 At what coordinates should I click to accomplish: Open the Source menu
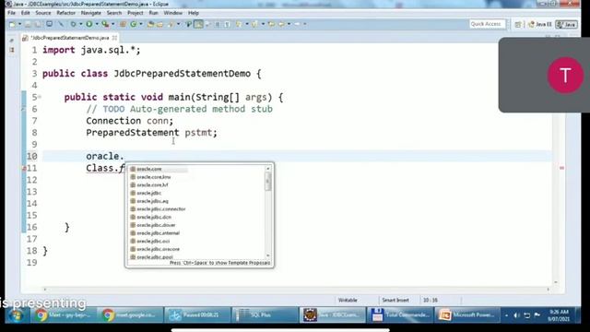point(43,13)
